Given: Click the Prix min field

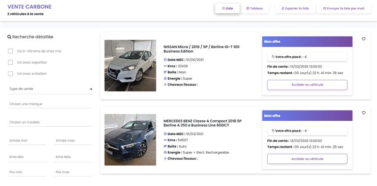Looking at the screenshot, I should pos(27,172).
